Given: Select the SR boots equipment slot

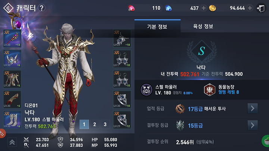Looking at the screenshot, I should (12, 120).
